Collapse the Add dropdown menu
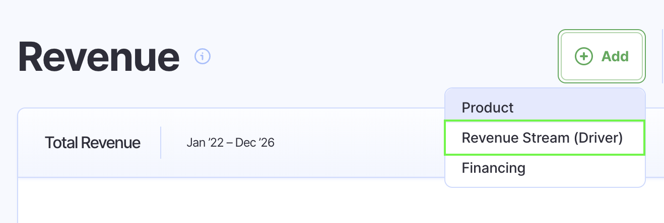Screen dimensions: 664x223 tap(602, 56)
